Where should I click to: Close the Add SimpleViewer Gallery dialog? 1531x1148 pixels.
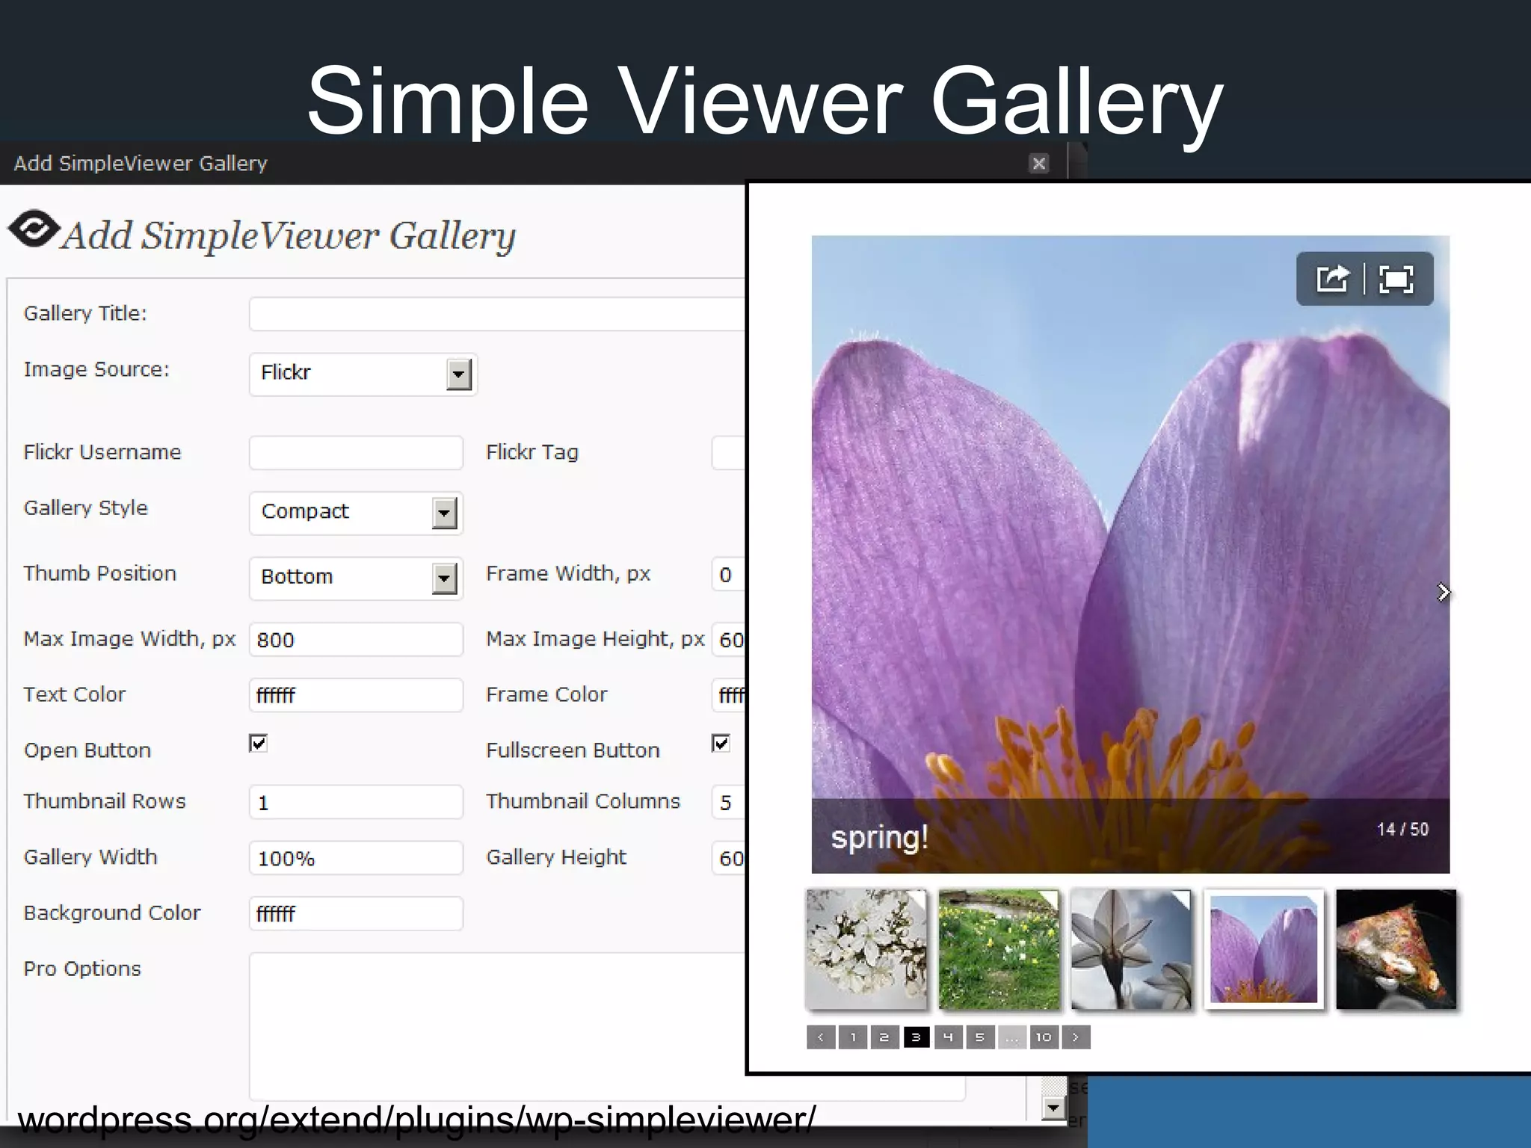(1038, 163)
